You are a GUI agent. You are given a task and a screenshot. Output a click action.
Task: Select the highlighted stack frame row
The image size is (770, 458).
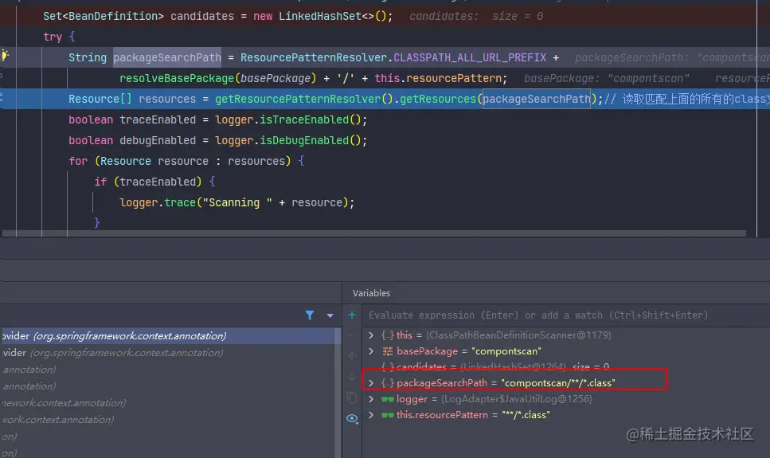[x=170, y=335]
